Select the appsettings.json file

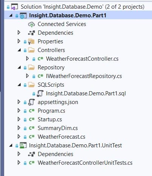click(x=58, y=102)
